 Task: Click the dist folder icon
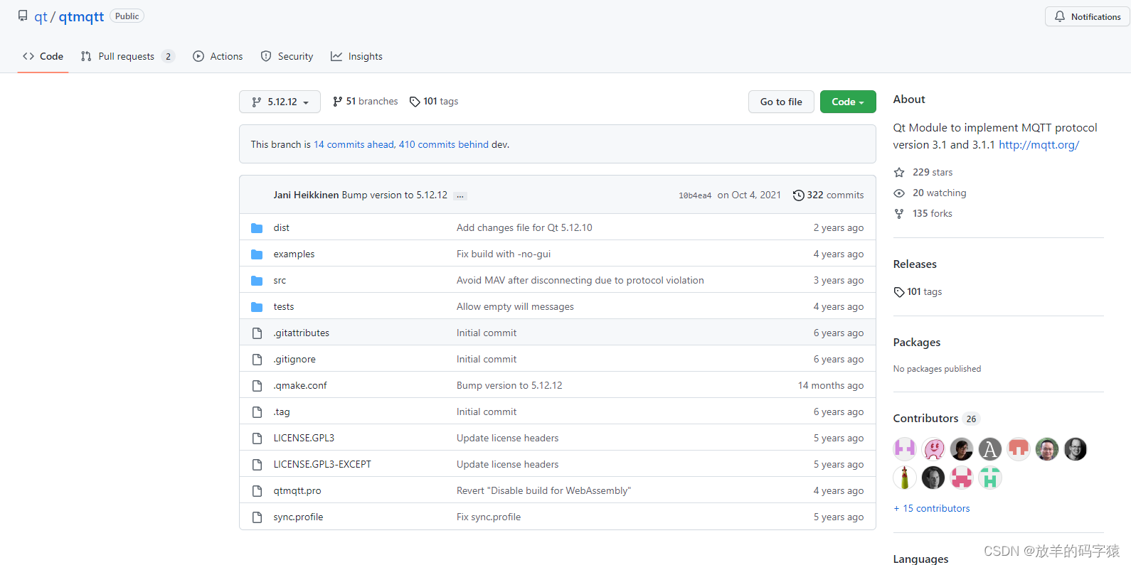[x=257, y=228]
